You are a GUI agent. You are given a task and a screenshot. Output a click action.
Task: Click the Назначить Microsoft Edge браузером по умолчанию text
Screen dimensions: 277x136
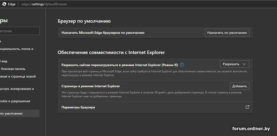pos(103,32)
